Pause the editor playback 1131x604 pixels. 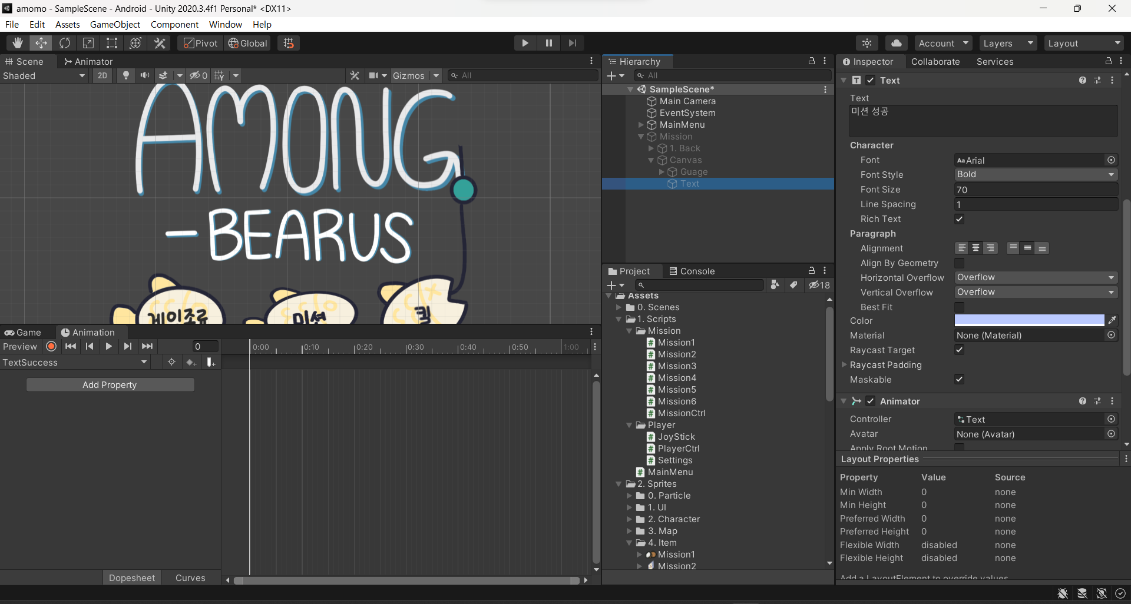548,43
